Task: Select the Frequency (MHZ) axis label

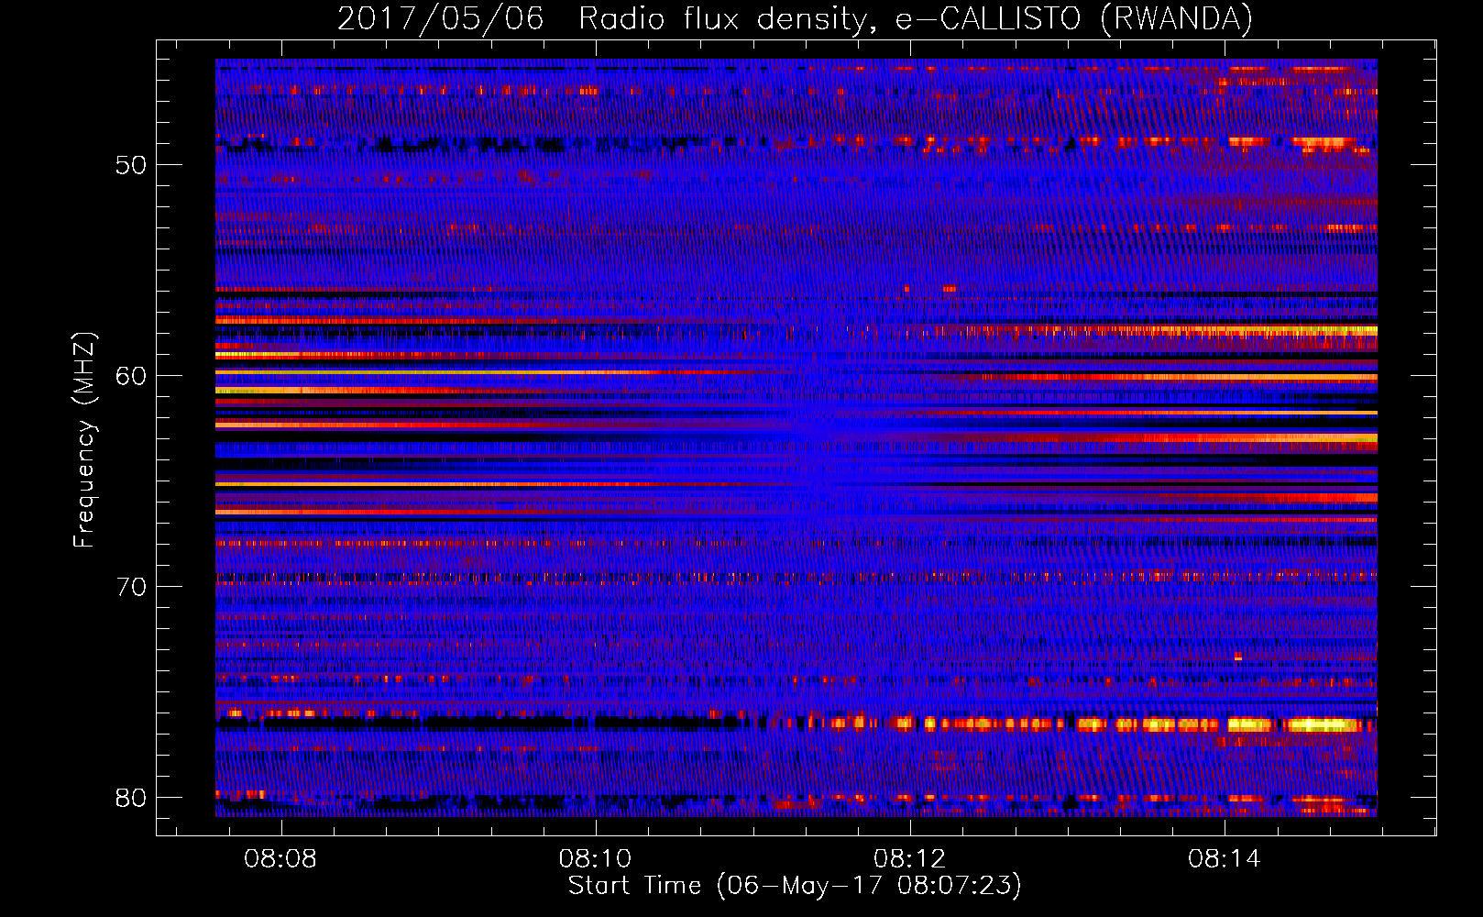Action: pyautogui.click(x=84, y=439)
